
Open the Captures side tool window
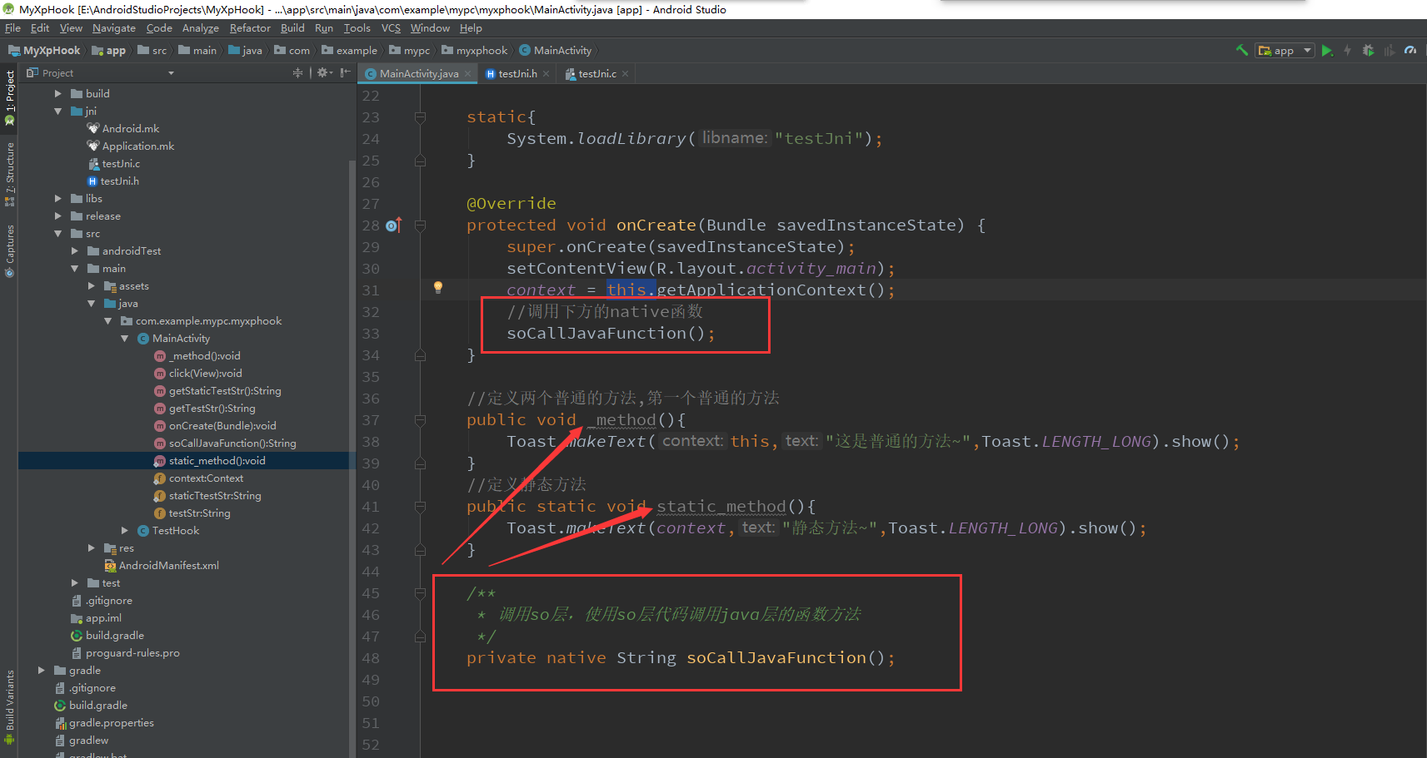10,250
